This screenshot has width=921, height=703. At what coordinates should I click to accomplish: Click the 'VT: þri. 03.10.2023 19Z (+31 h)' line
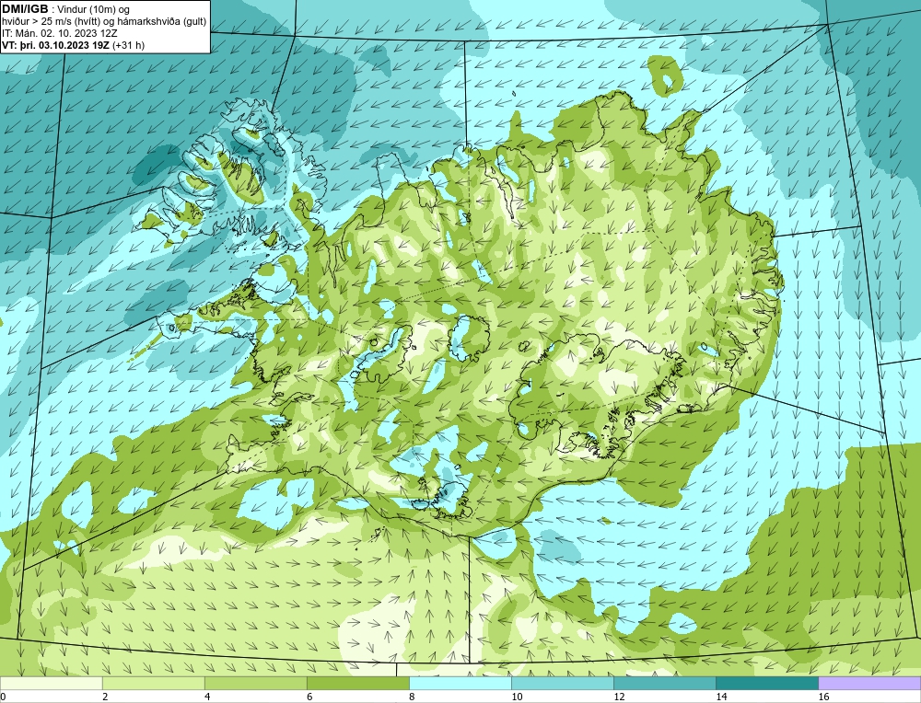click(74, 45)
